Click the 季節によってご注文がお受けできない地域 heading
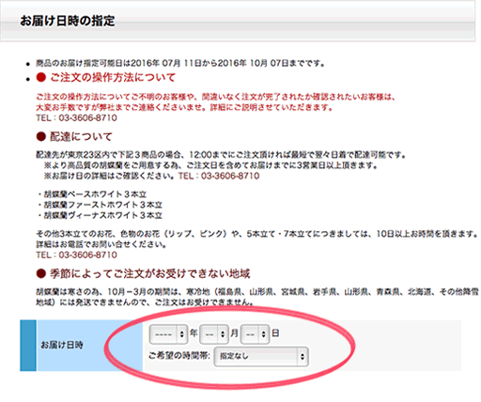This screenshot has width=481, height=402. pos(150,273)
